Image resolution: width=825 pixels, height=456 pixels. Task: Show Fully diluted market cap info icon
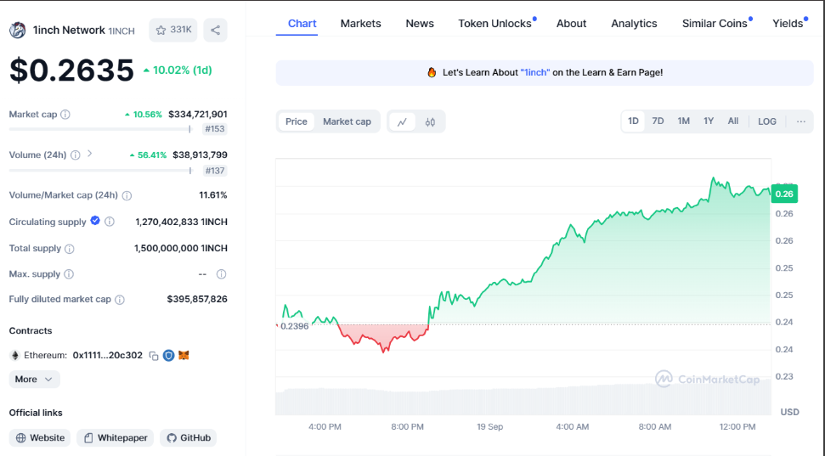point(120,299)
